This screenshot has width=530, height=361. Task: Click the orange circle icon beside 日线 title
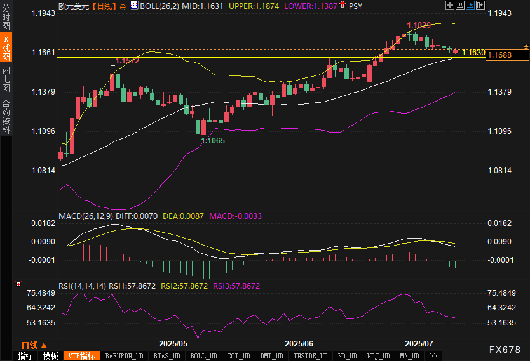pos(123,7)
